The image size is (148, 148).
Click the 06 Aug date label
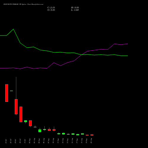click(44, 141)
